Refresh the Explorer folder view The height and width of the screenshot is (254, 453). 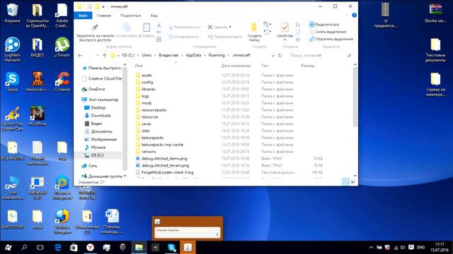click(x=280, y=55)
